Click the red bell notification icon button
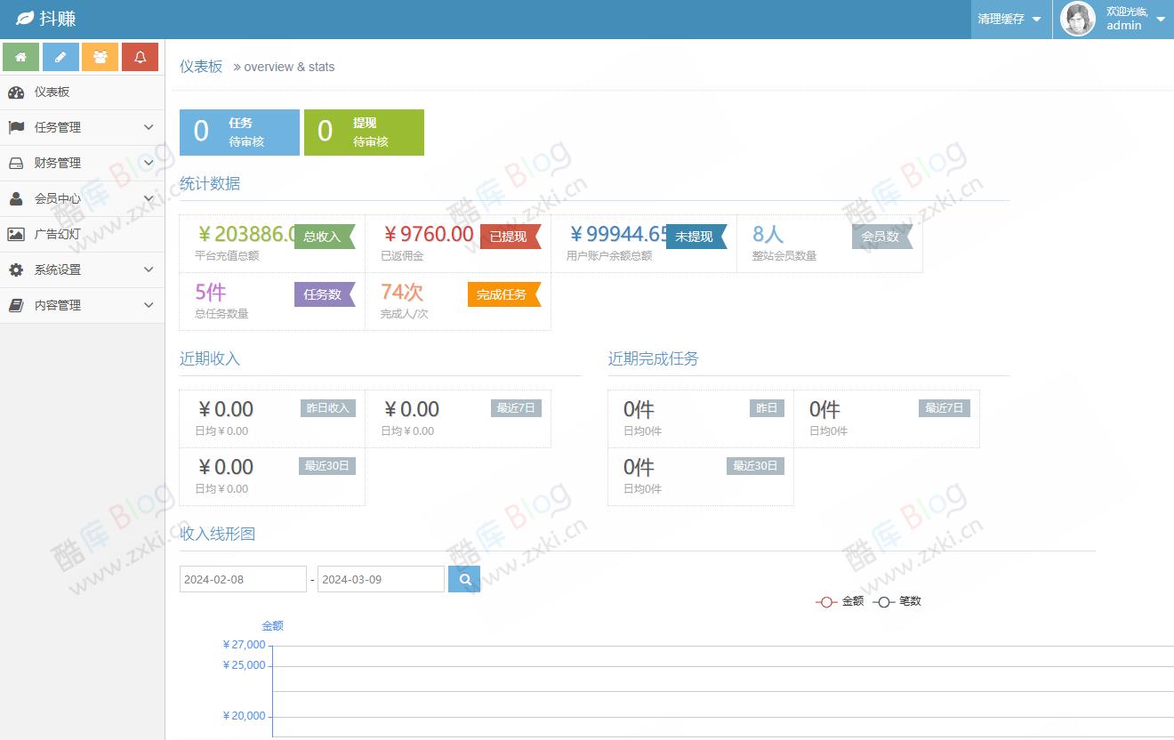This screenshot has height=740, width=1174. pos(140,57)
